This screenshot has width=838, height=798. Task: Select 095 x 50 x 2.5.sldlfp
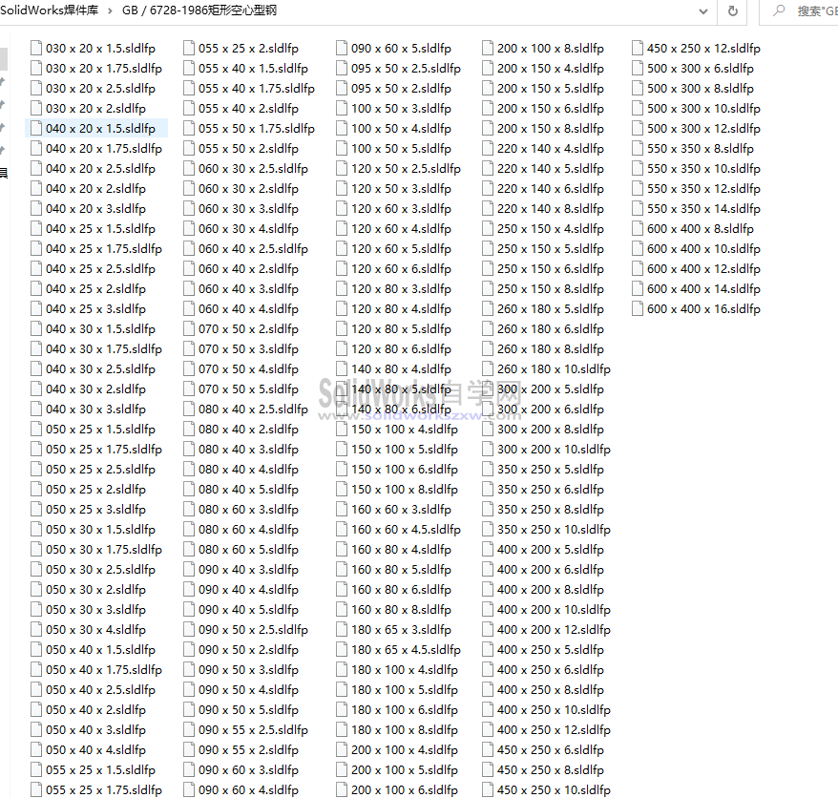399,69
